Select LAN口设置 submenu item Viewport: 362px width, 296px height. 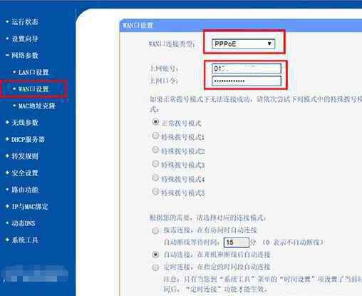point(33,72)
